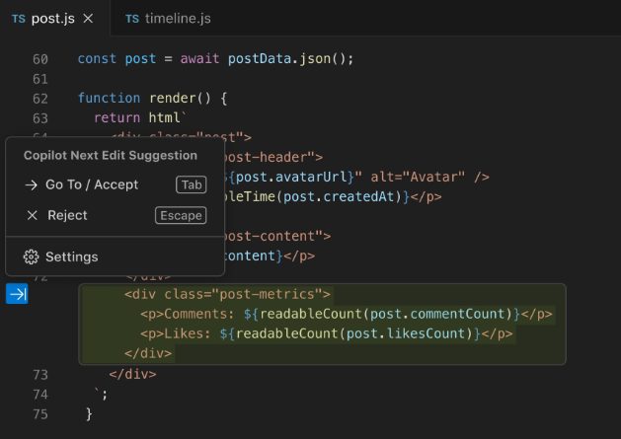This screenshot has width=621, height=439.
Task: Click Copilot Next Edit Suggestion heading
Action: click(111, 156)
